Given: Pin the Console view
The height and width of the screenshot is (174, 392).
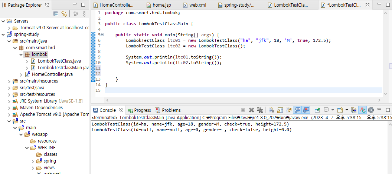Looking at the screenshot, I should [317, 110].
